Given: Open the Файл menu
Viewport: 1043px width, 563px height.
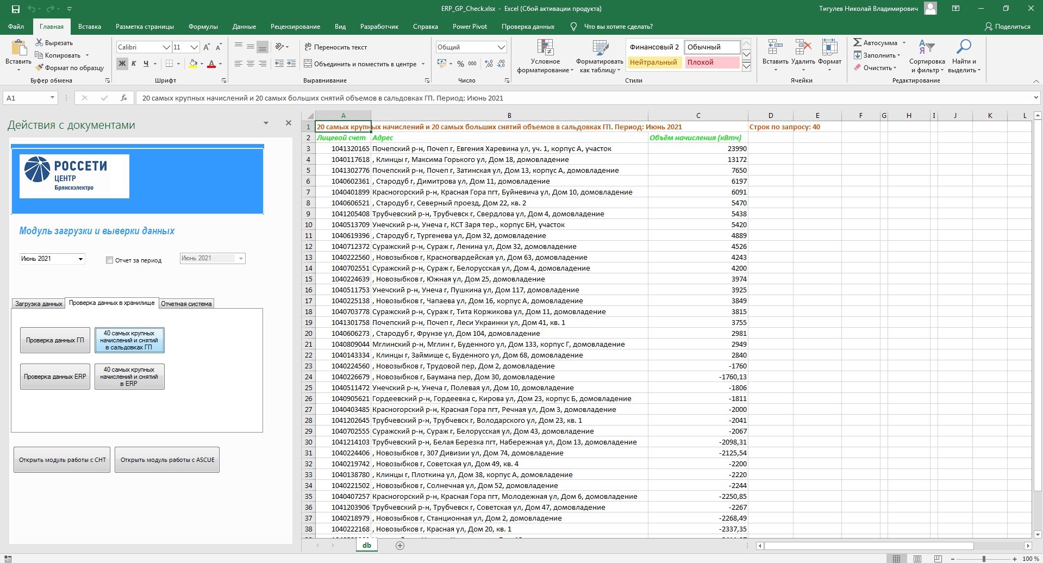Looking at the screenshot, I should click(x=16, y=26).
